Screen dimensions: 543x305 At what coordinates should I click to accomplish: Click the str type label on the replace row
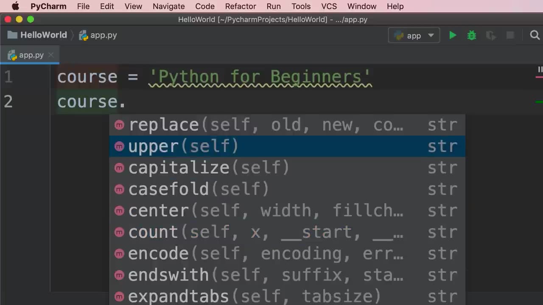click(442, 125)
